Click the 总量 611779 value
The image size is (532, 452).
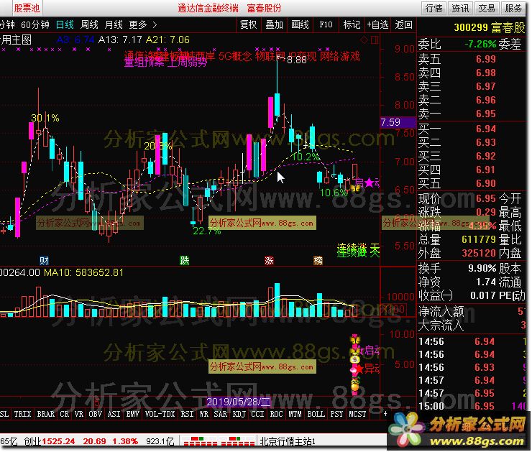pos(478,239)
